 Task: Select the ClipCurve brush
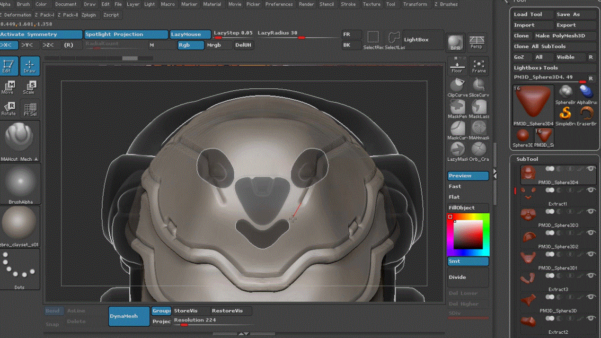pyautogui.click(x=457, y=88)
